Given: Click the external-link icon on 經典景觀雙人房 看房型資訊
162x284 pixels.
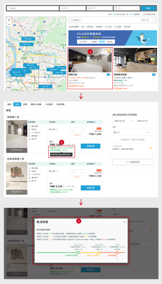Looking at the screenshot, I should coord(21,192).
